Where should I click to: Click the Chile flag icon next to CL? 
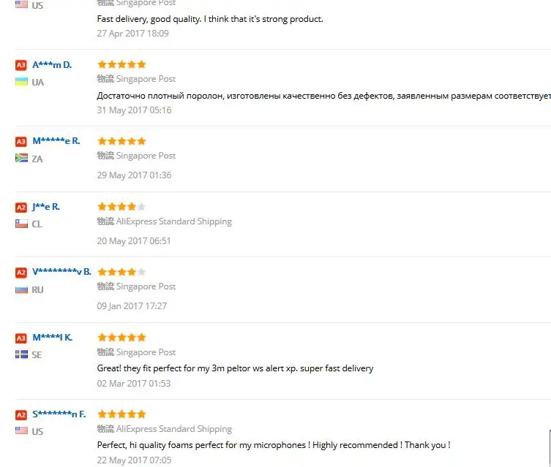point(21,224)
